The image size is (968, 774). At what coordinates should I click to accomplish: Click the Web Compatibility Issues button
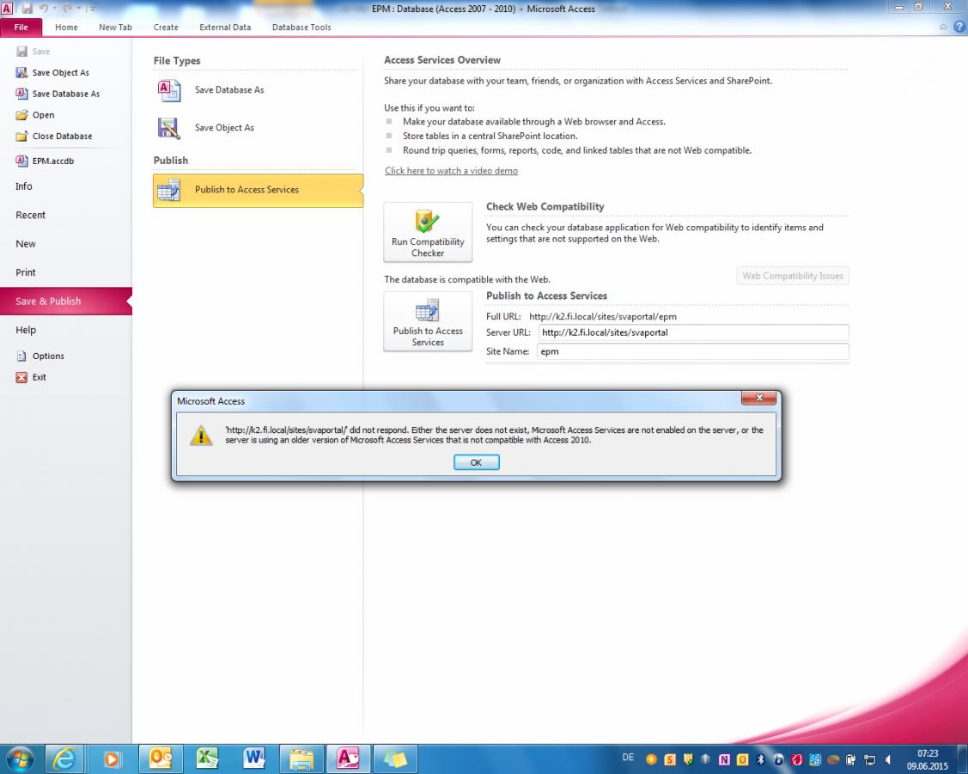coord(793,275)
